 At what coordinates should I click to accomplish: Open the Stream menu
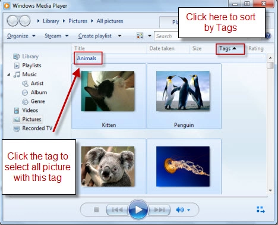click(x=56, y=36)
